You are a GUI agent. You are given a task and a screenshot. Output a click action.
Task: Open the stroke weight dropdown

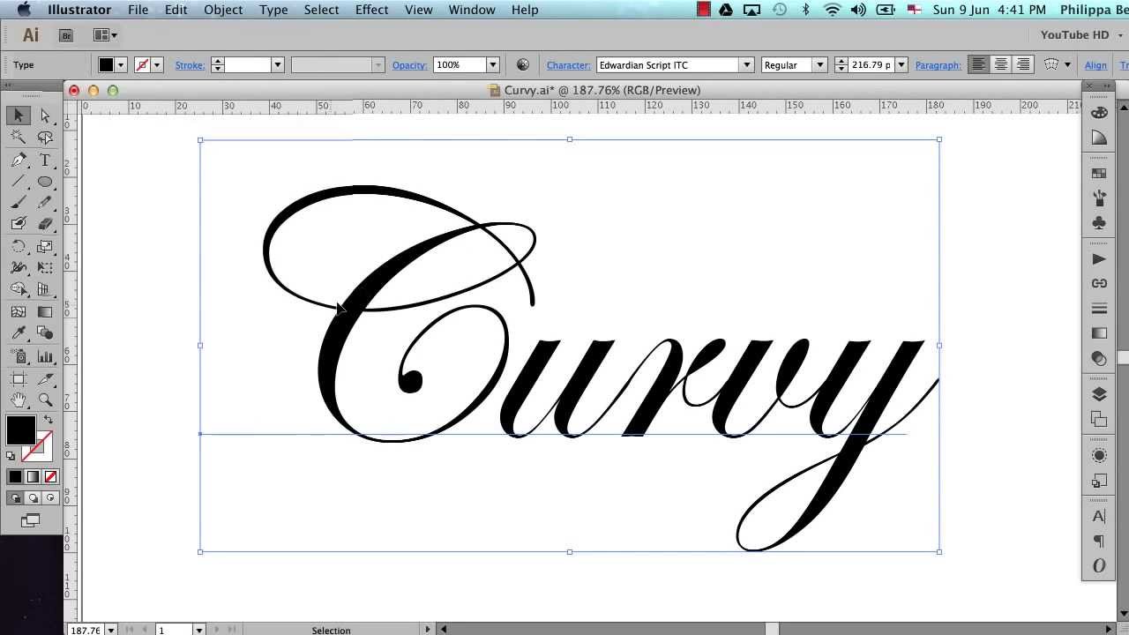(x=277, y=64)
